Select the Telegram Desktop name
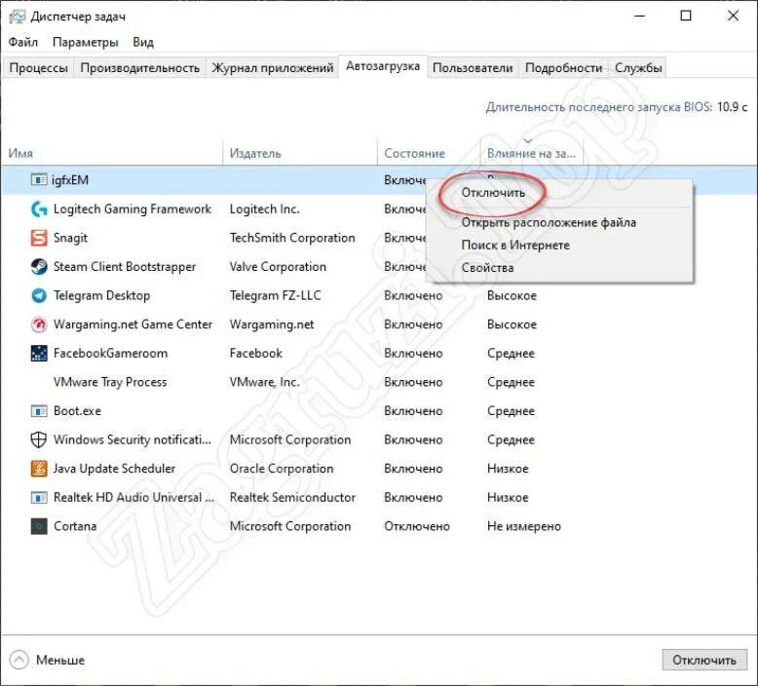This screenshot has width=758, height=686. click(x=101, y=295)
